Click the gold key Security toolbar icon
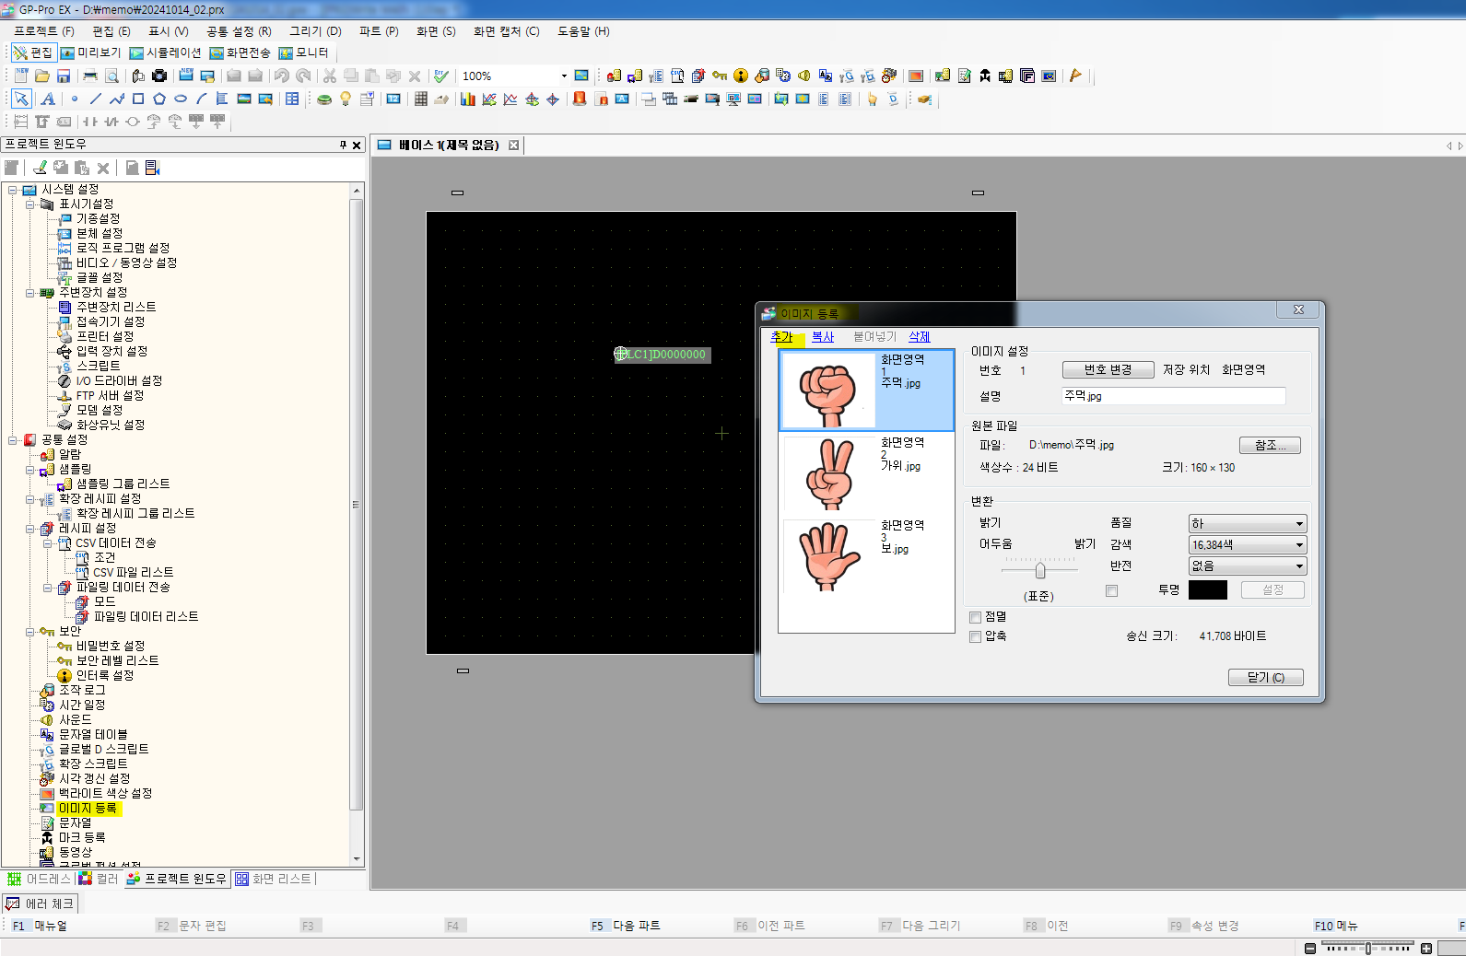1466x956 pixels. click(720, 76)
